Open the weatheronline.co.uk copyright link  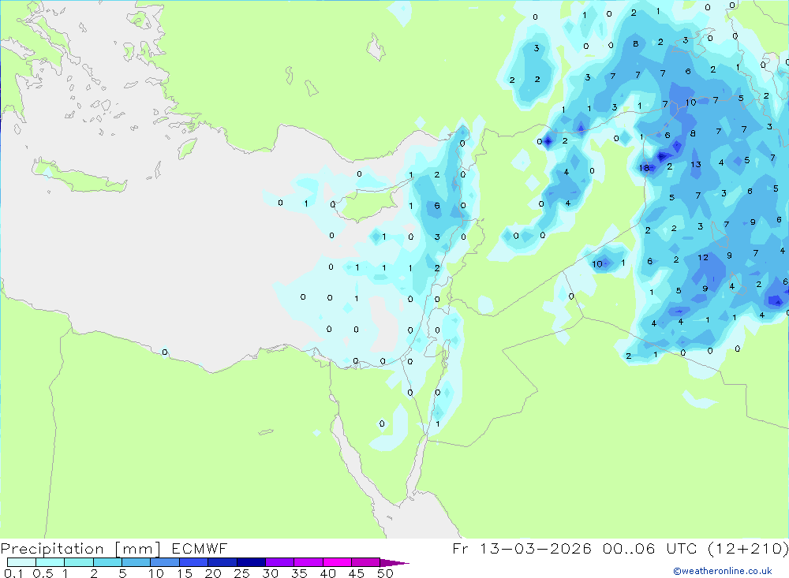(723, 571)
